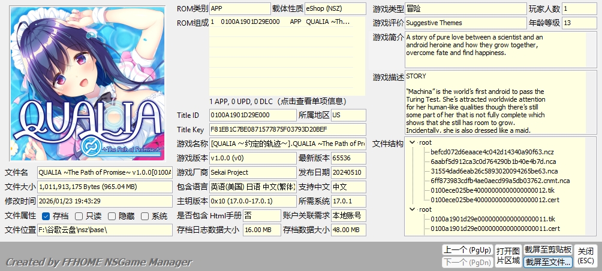Click the 文件位置 path field

(104, 230)
